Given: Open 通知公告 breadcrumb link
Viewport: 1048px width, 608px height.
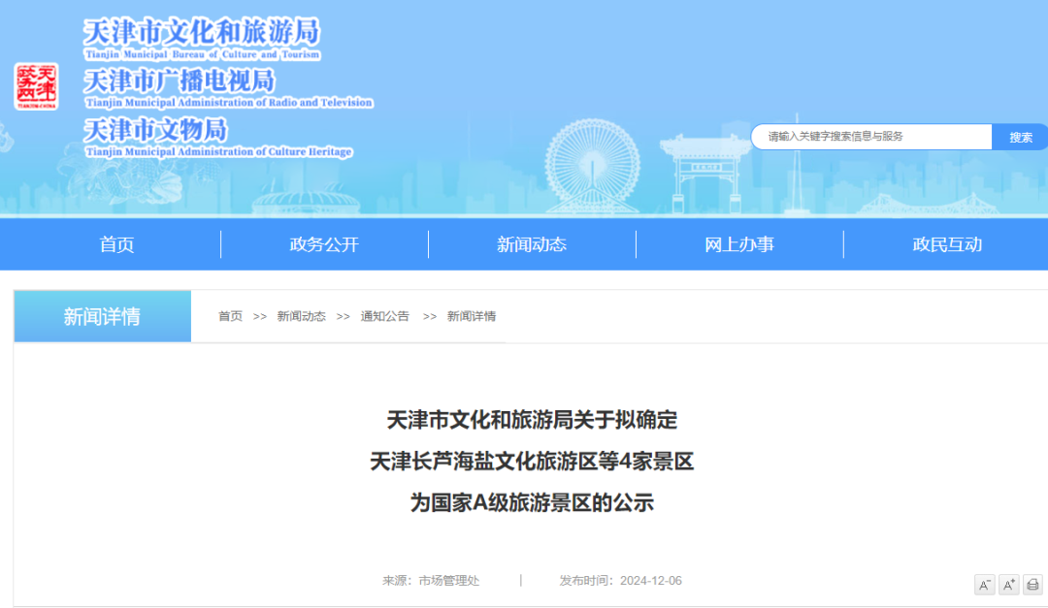Looking at the screenshot, I should (x=385, y=316).
